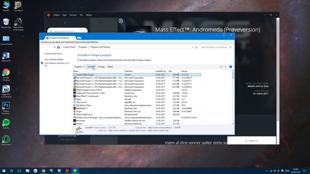Select the Origin entry in program list
The image size is (310, 174).
(137, 112)
